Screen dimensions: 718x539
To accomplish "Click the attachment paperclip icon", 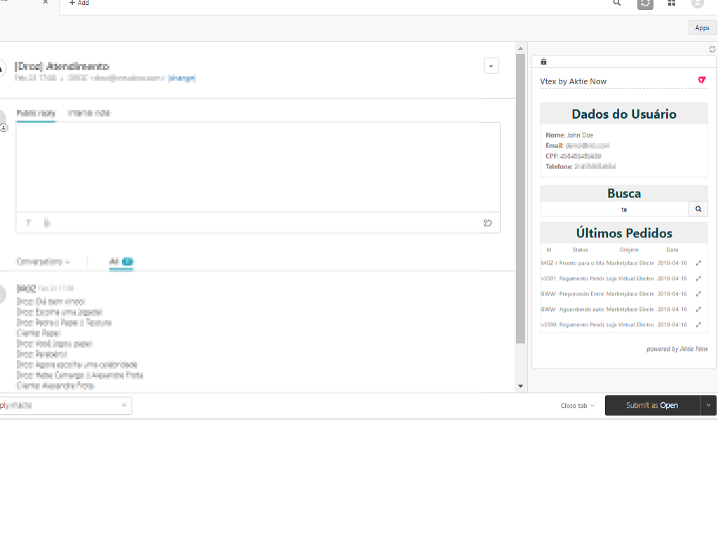I will coord(48,222).
